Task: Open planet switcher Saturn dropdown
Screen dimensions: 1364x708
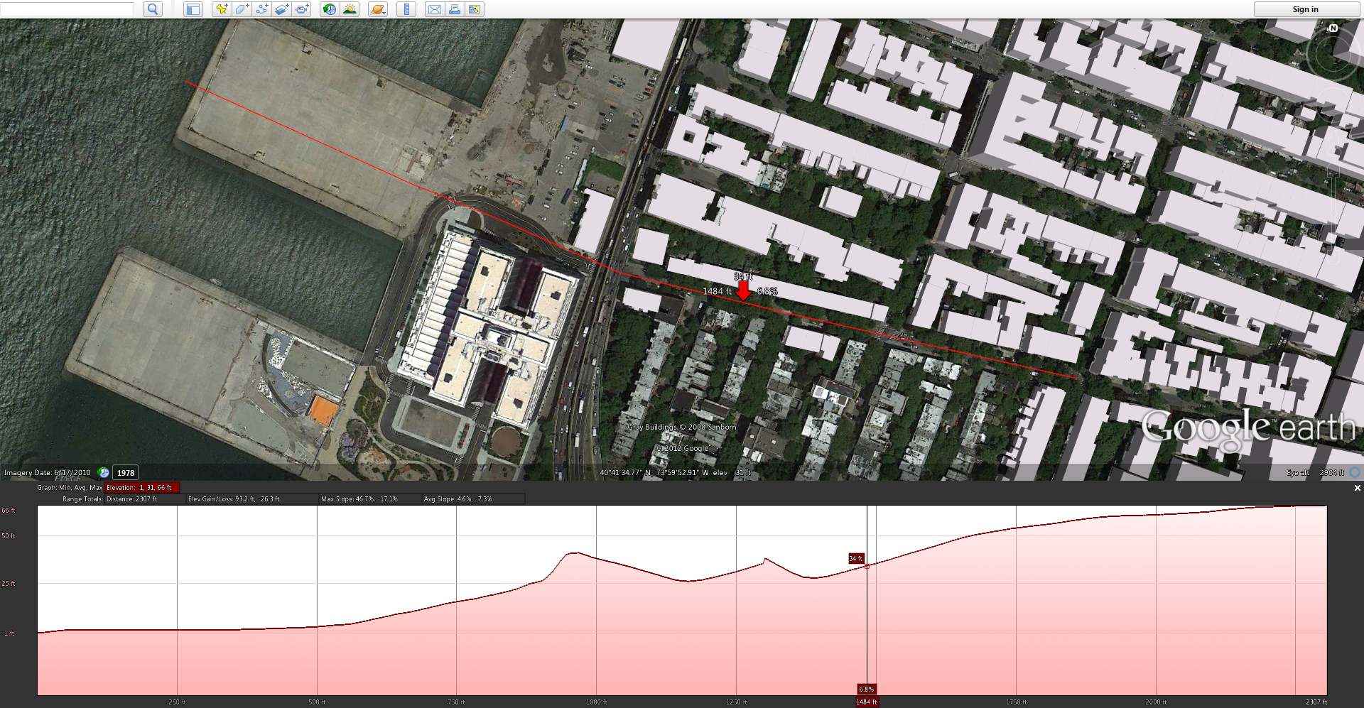Action: pyautogui.click(x=378, y=9)
